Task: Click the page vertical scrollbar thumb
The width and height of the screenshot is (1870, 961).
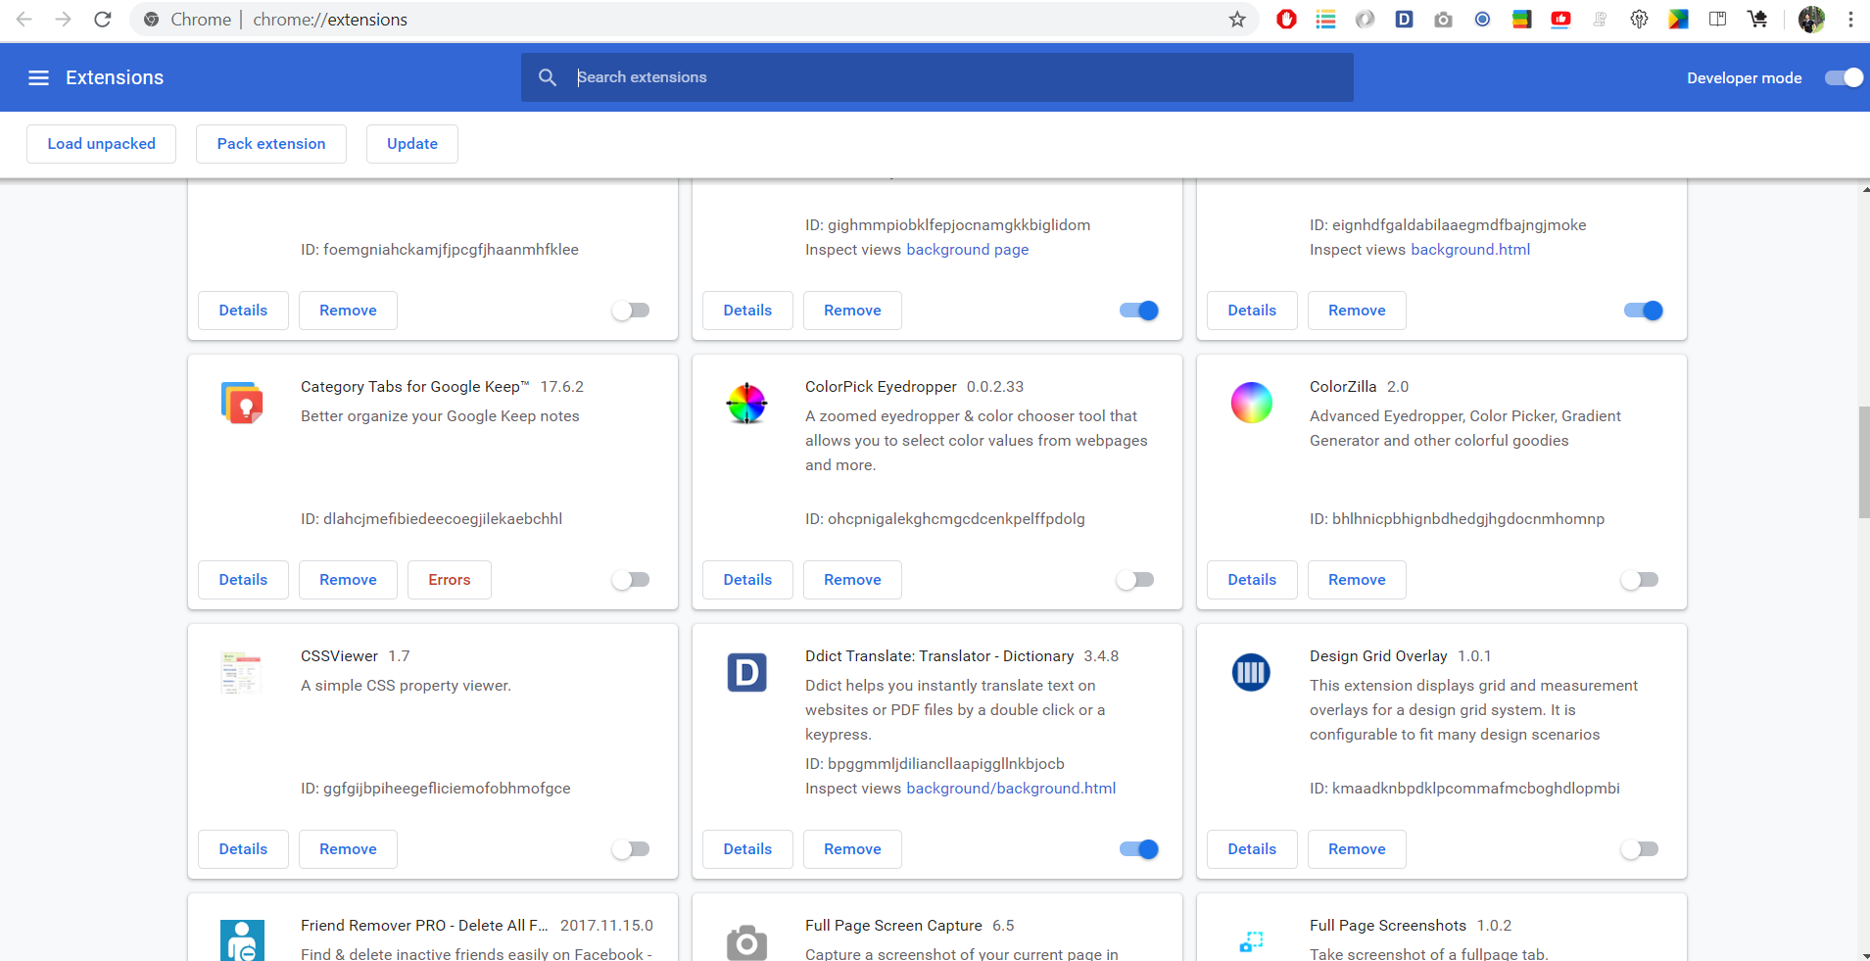Action: coord(1864,462)
